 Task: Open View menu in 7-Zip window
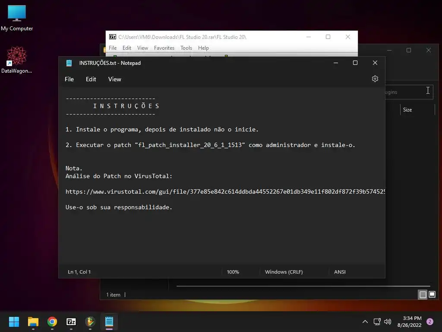coord(142,48)
